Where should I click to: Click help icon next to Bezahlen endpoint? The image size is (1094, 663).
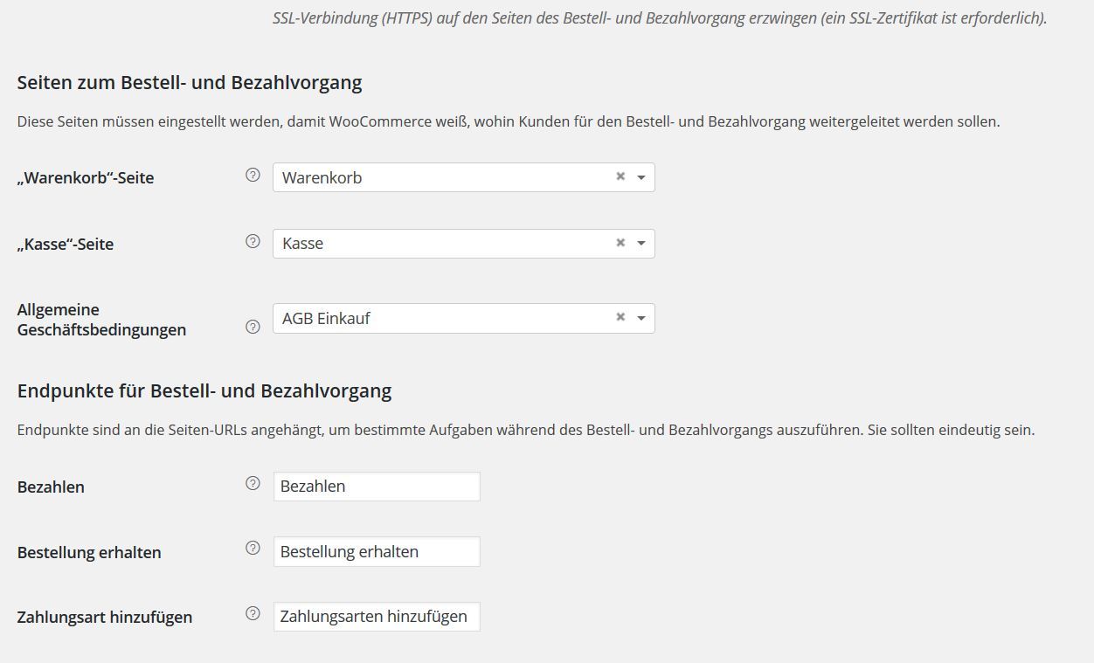(253, 483)
